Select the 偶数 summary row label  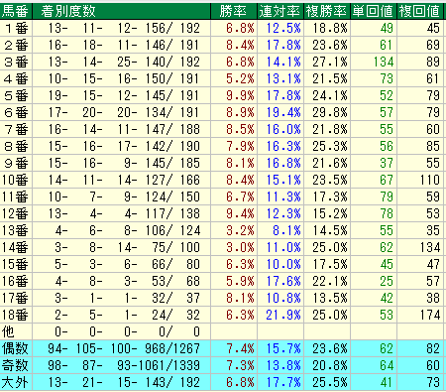[15, 348]
